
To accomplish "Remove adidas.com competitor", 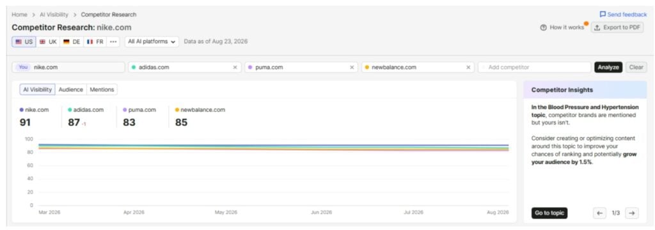I will pyautogui.click(x=235, y=67).
